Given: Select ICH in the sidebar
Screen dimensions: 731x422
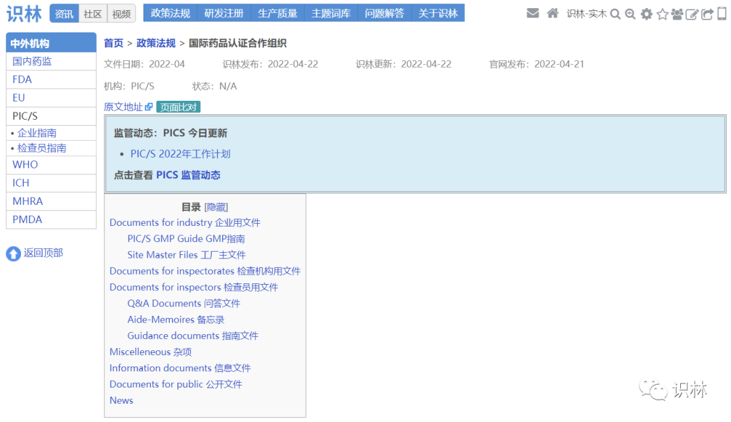Looking at the screenshot, I should coord(51,183).
